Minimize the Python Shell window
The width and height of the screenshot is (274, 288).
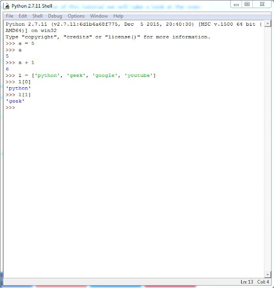click(x=236, y=4)
